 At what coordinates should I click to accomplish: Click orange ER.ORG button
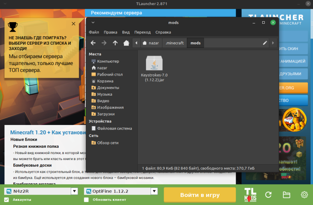293,88
